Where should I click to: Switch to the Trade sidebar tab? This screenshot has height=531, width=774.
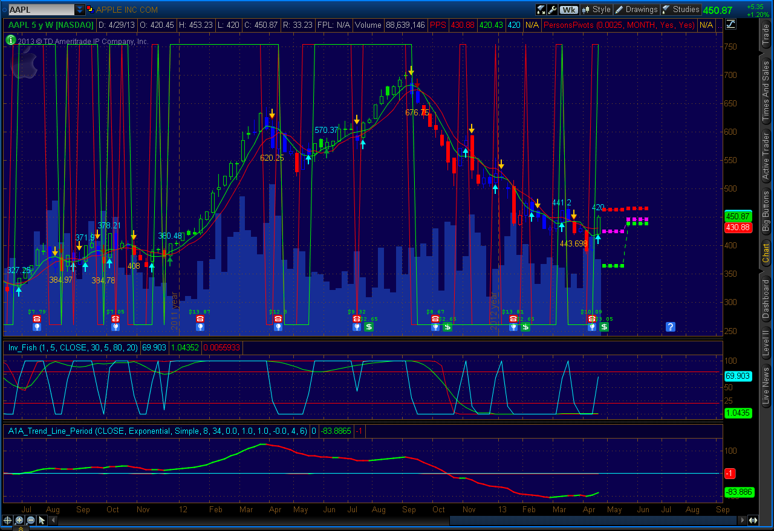(766, 35)
